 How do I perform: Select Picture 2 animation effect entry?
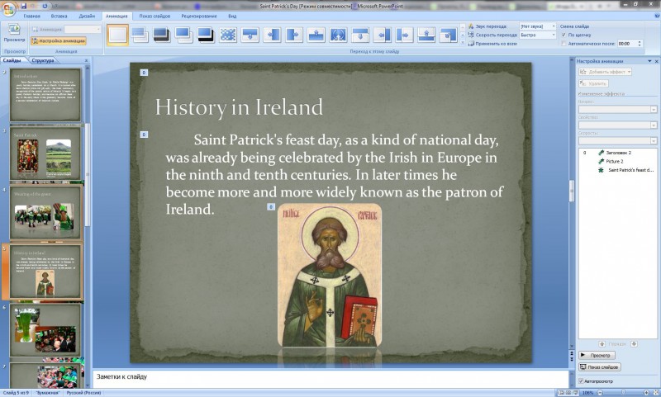615,161
